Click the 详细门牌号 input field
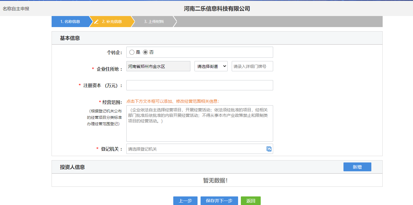 point(252,66)
